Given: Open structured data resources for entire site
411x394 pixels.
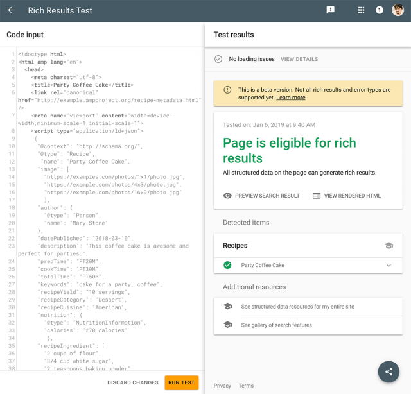Looking at the screenshot, I should pyautogui.click(x=297, y=307).
